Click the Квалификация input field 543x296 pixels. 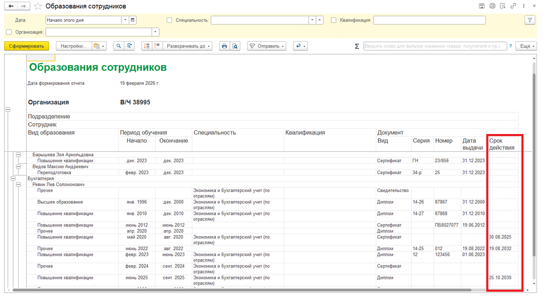click(429, 20)
